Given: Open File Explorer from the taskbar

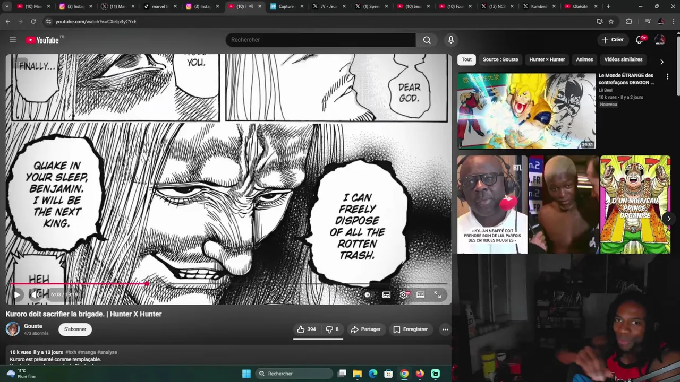Looking at the screenshot, I should tap(358, 374).
